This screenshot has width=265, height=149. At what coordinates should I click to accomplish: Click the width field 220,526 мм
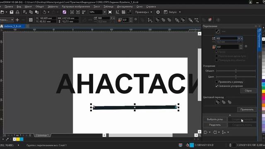[x=70, y=18]
